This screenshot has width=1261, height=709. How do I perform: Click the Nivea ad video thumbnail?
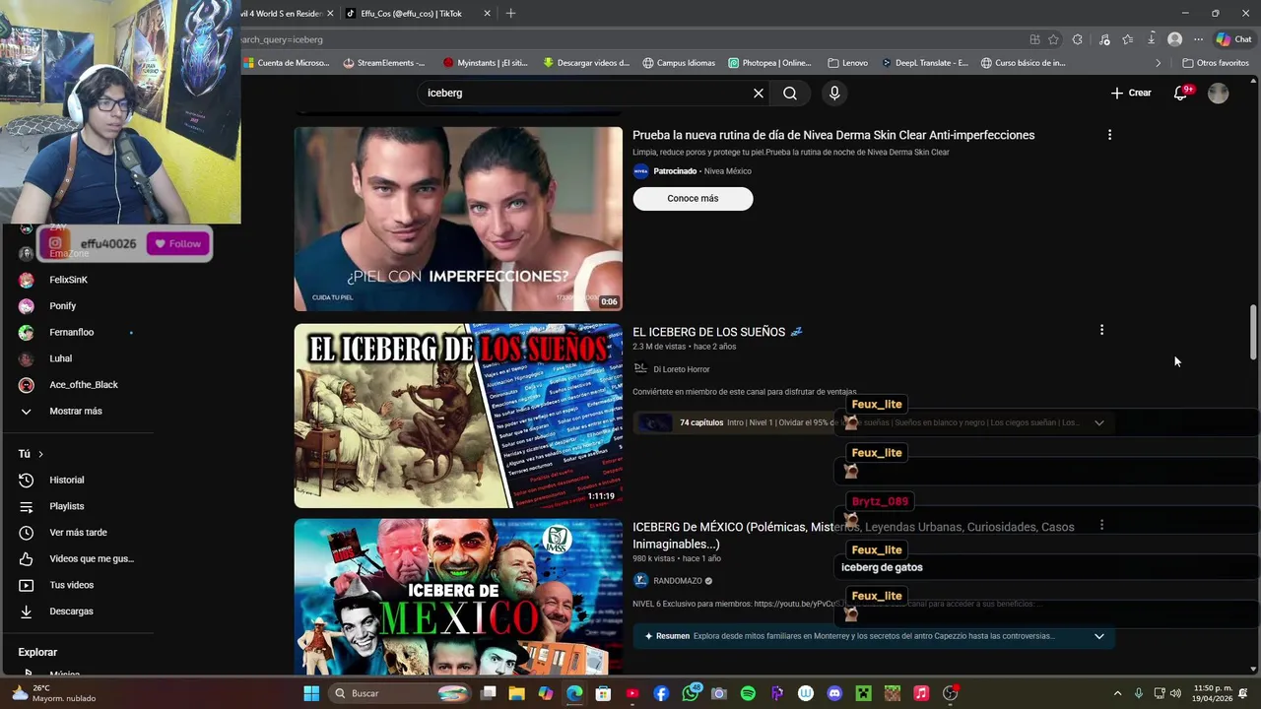pos(458,219)
